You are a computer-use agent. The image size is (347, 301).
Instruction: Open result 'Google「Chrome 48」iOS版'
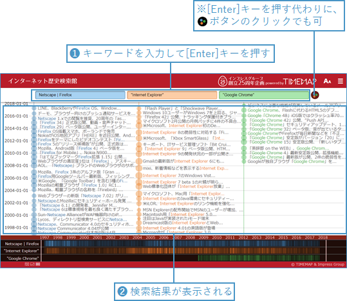pos(295,116)
